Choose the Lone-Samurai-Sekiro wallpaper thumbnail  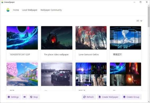91,38
